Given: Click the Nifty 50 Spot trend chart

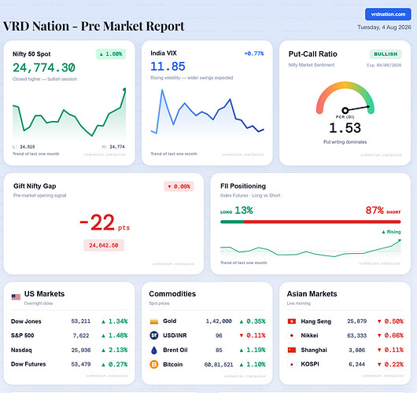Looking at the screenshot, I should point(69,112).
